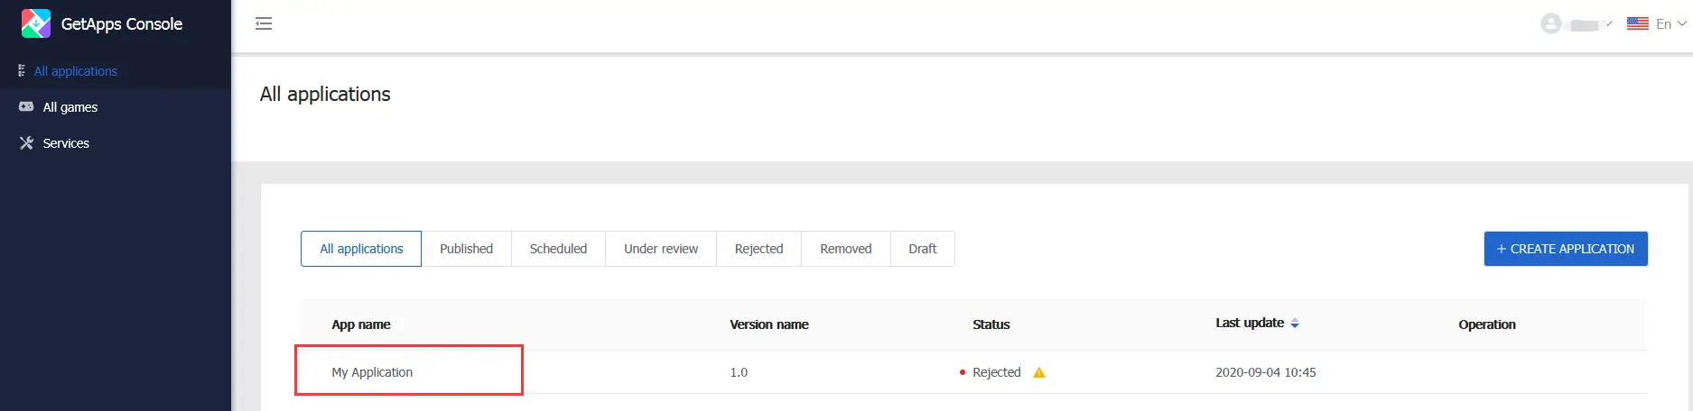The width and height of the screenshot is (1693, 411).
Task: Click the All games gamepad icon
Action: 26,106
